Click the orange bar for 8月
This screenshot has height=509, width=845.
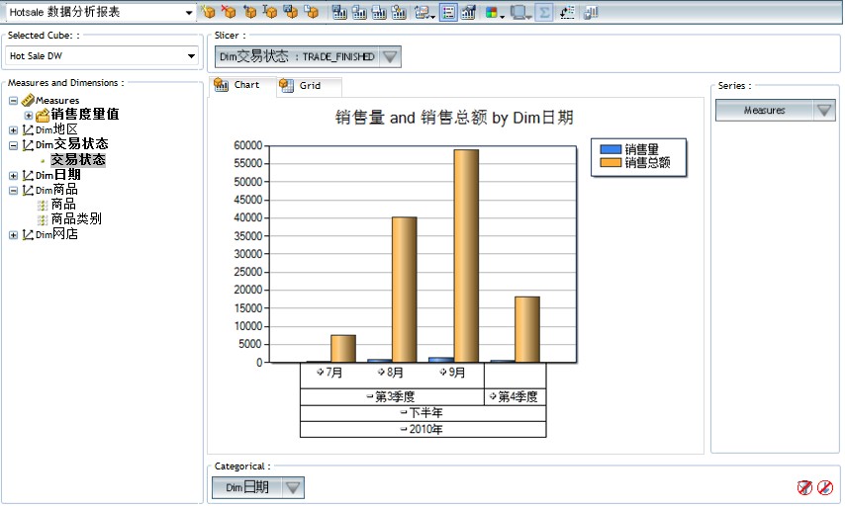404,290
